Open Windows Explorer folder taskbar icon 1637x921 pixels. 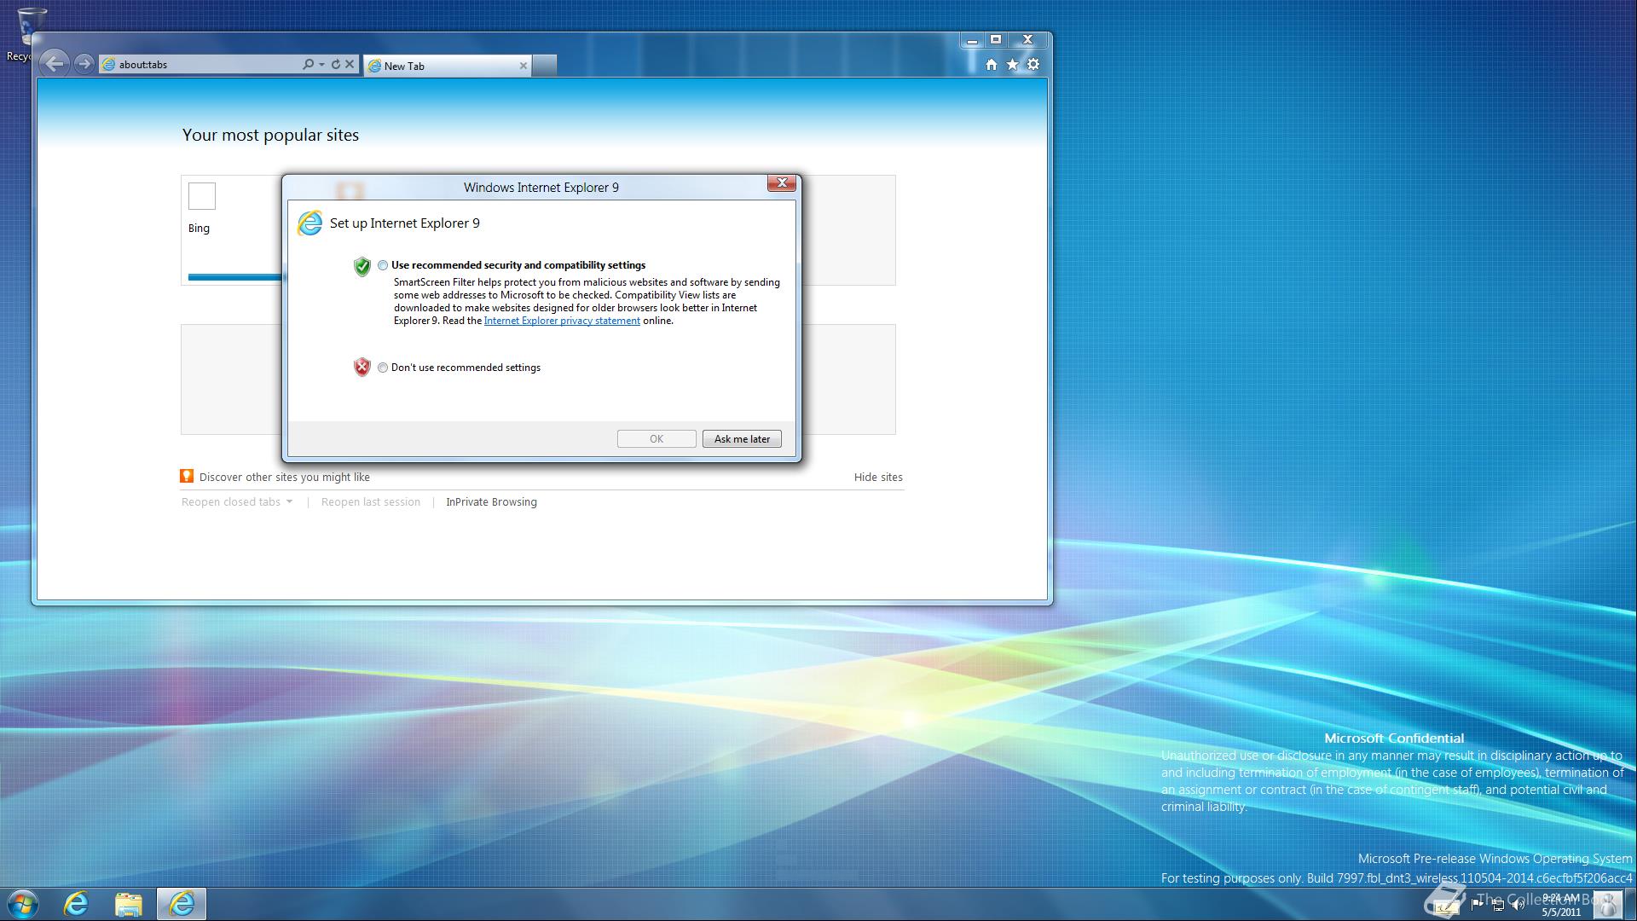[129, 904]
